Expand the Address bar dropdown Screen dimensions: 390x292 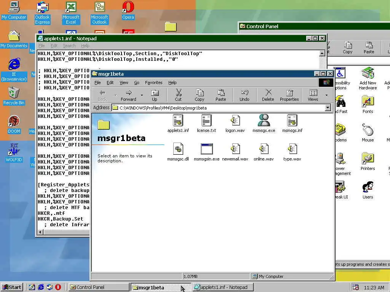pyautogui.click(x=328, y=108)
